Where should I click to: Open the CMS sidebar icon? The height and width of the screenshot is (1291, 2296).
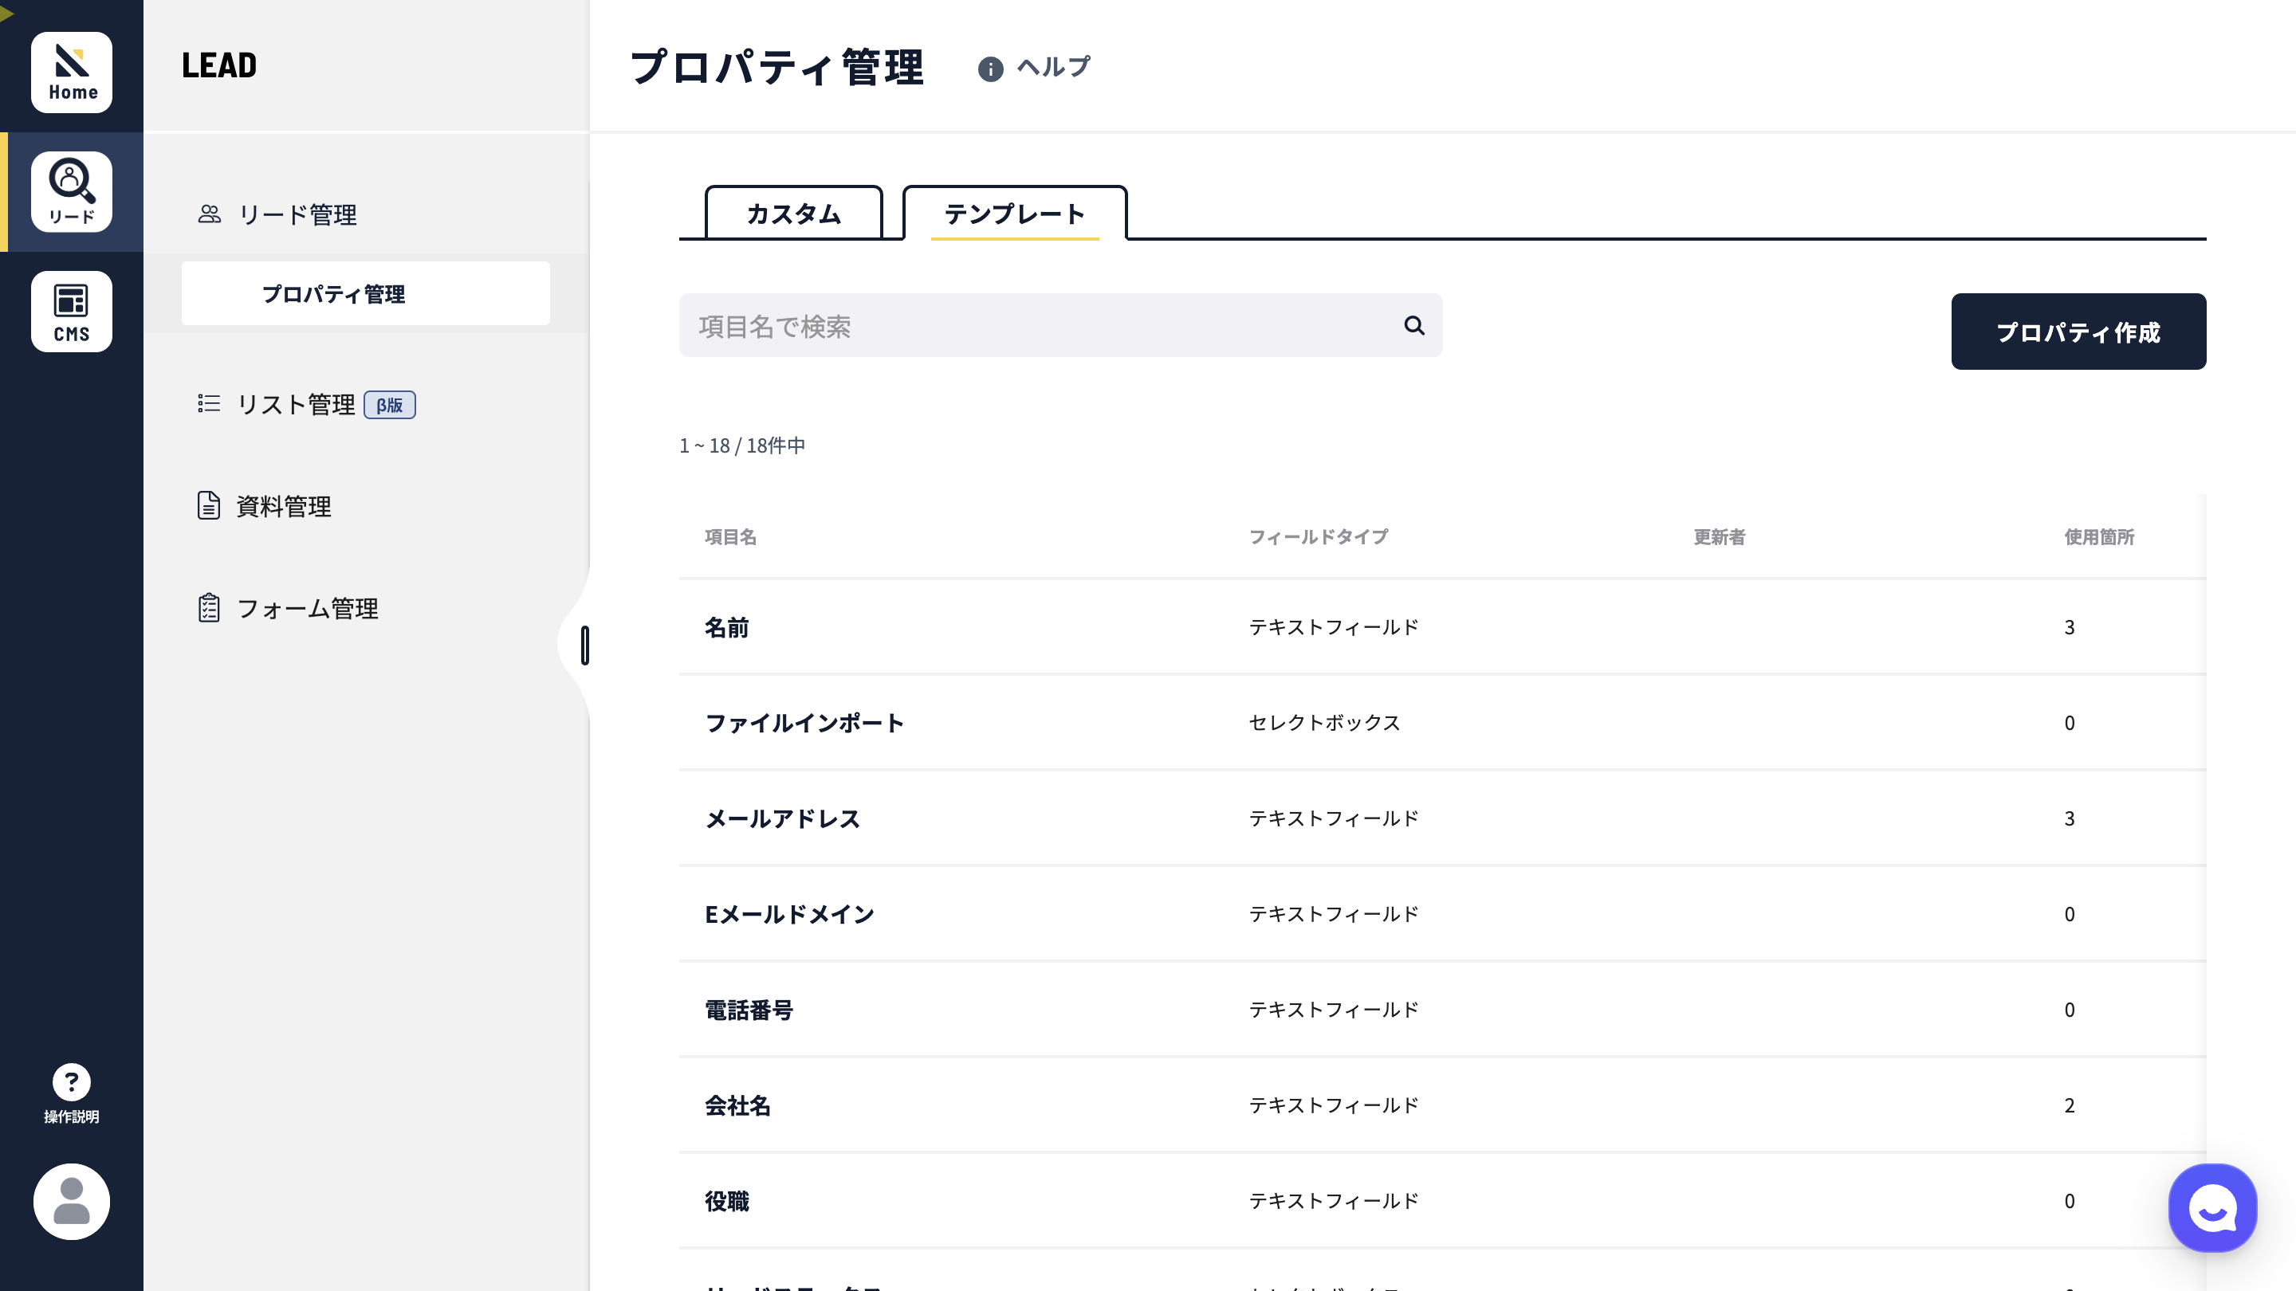point(71,311)
